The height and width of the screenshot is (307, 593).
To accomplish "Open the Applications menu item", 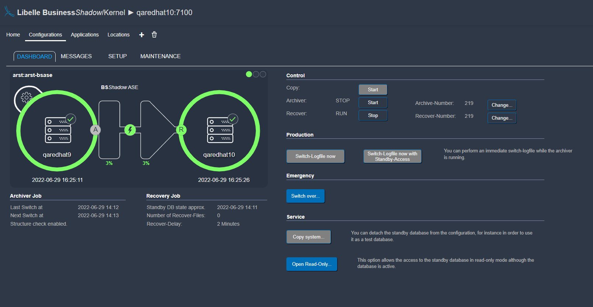I will click(x=85, y=35).
